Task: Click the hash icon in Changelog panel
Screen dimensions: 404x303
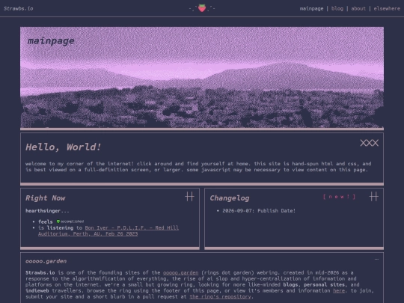Action: [x=373, y=197]
